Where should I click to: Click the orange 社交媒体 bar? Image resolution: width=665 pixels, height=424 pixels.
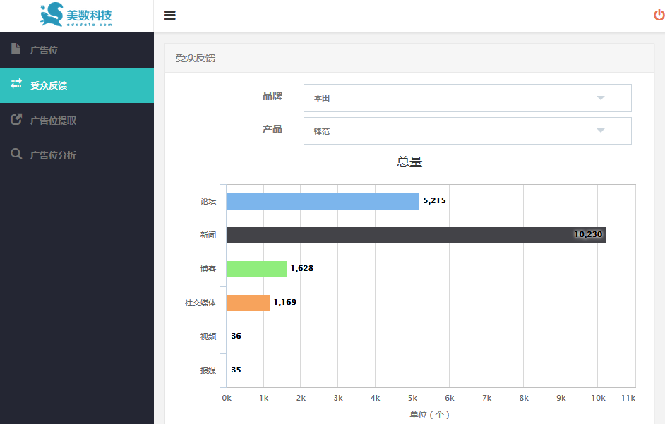[248, 303]
